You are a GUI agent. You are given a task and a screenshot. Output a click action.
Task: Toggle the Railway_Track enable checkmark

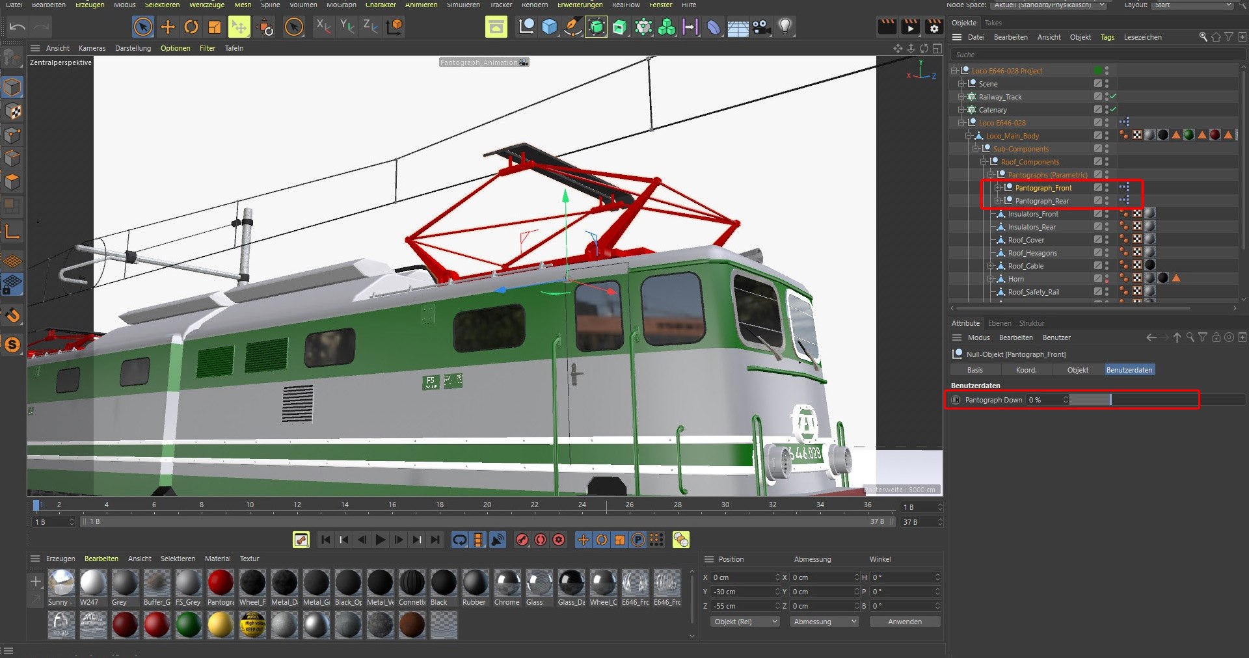tap(1113, 96)
